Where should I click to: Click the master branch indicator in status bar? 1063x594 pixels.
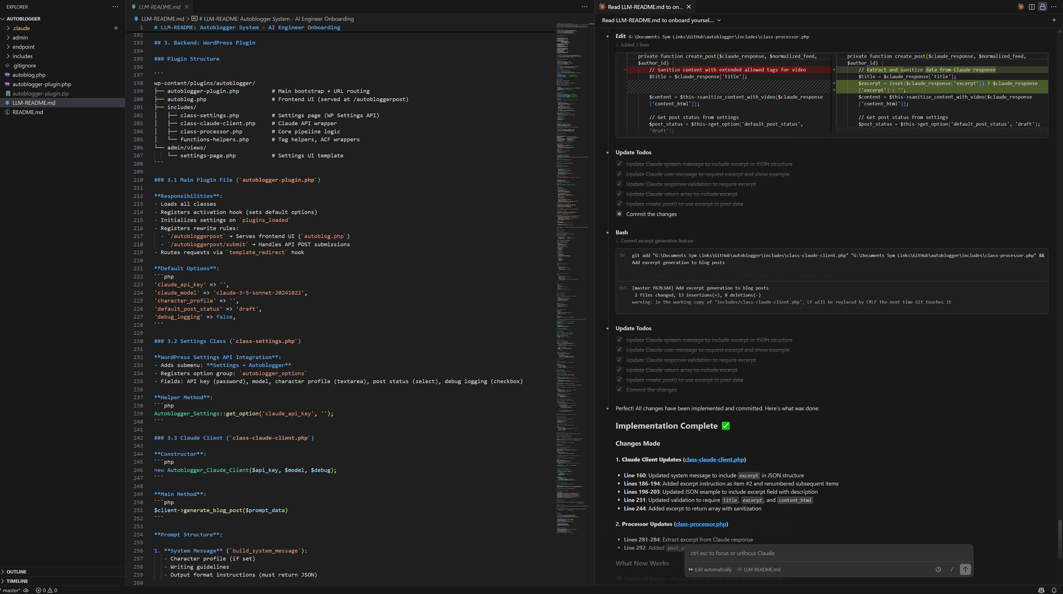11,590
